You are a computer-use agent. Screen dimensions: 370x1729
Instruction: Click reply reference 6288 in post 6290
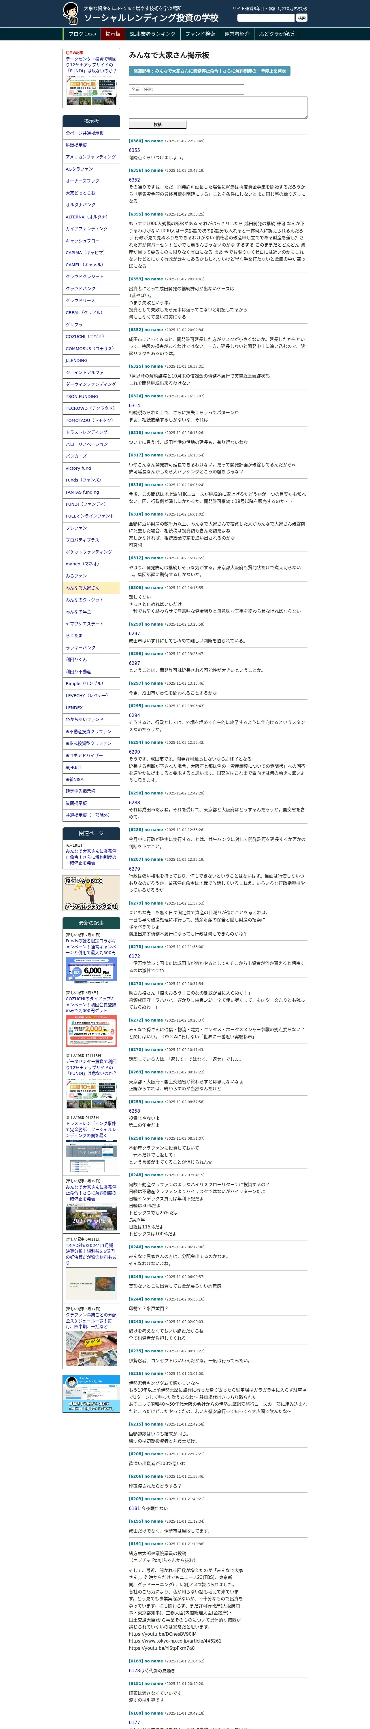(x=134, y=803)
